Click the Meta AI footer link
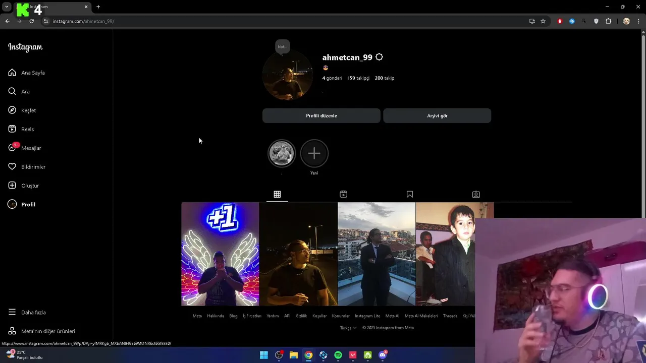The height and width of the screenshot is (363, 646). (x=392, y=316)
